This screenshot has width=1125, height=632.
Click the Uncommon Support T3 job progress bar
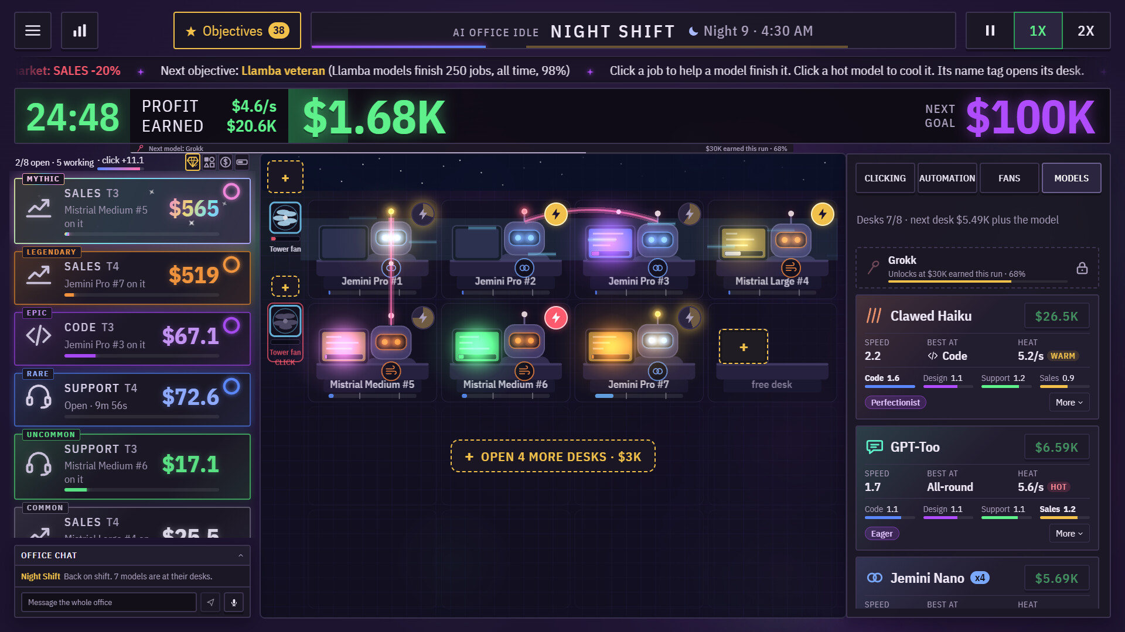coord(142,490)
